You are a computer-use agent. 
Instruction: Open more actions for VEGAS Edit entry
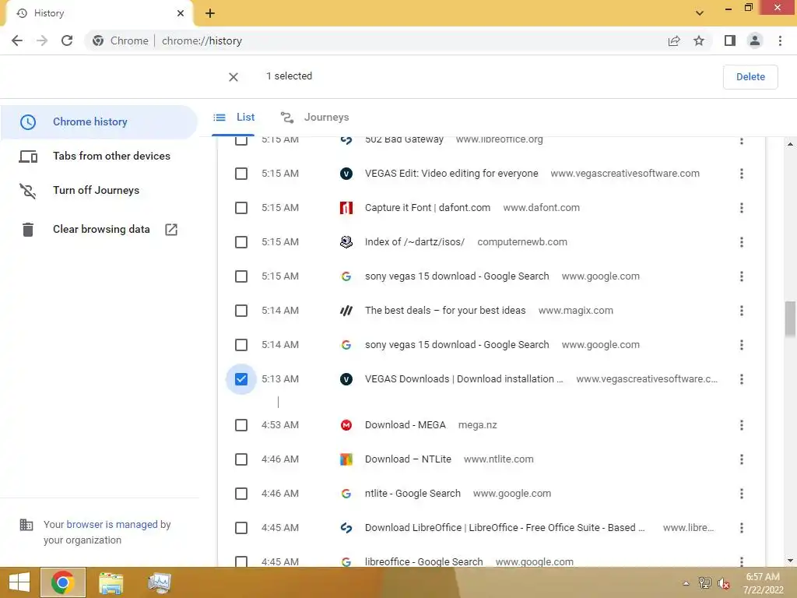(742, 174)
